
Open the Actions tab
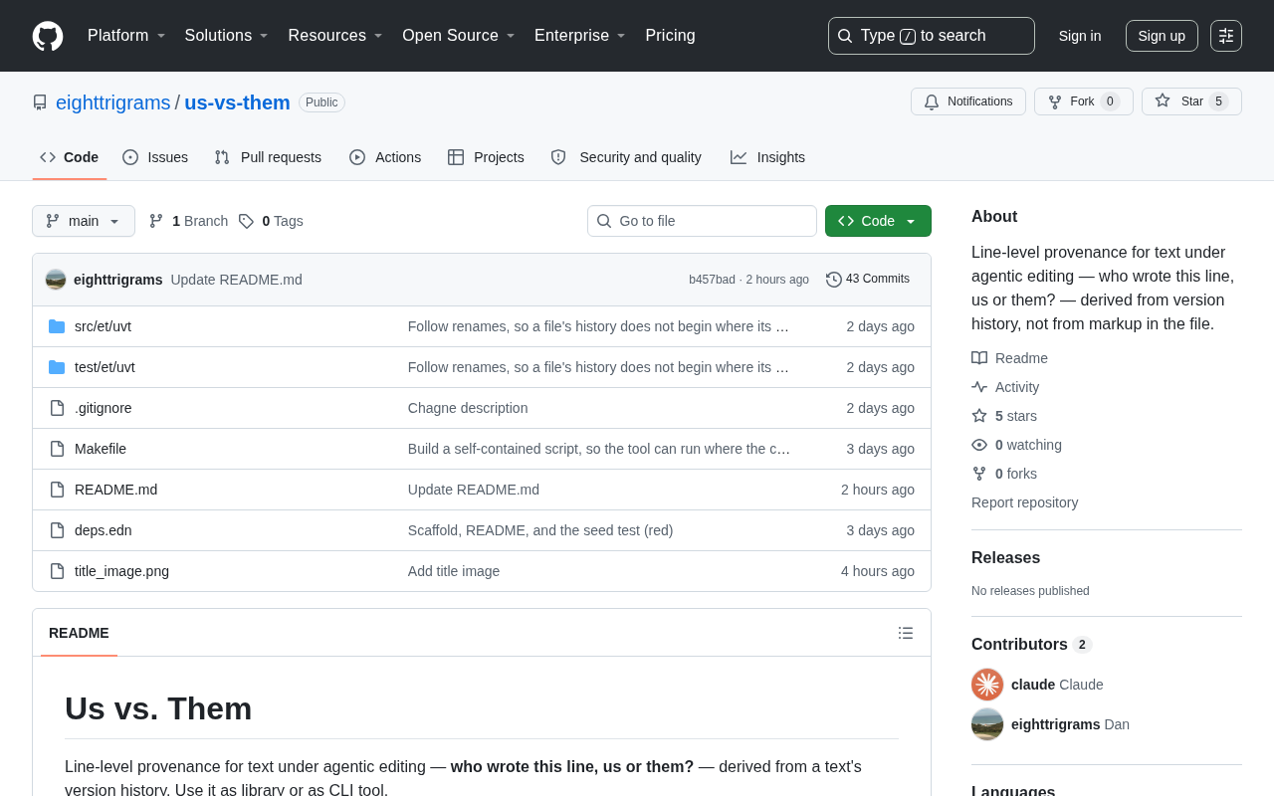pos(385,157)
